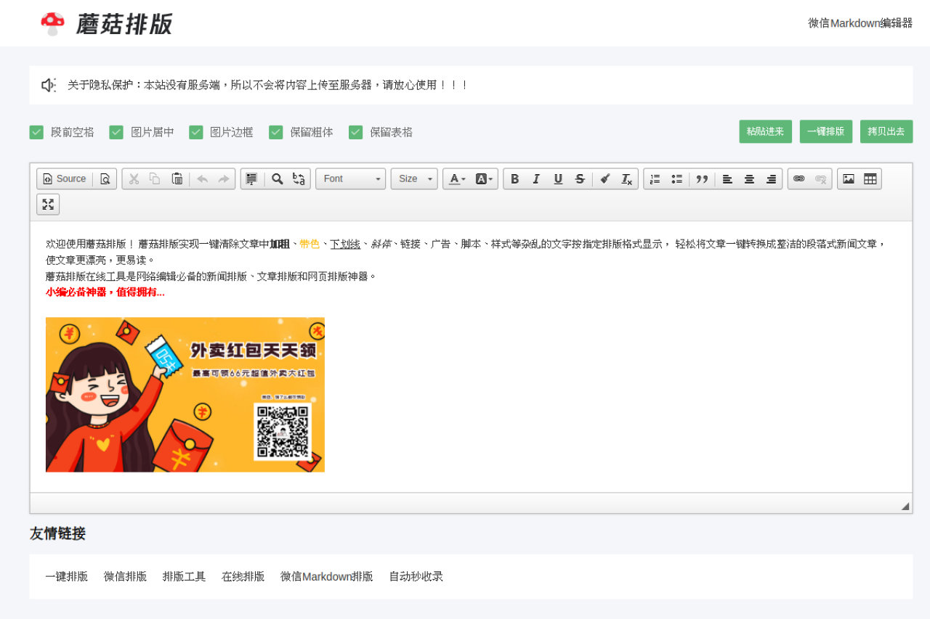Open the 排版工具 link
Viewport: 930px width, 619px height.
coord(185,576)
